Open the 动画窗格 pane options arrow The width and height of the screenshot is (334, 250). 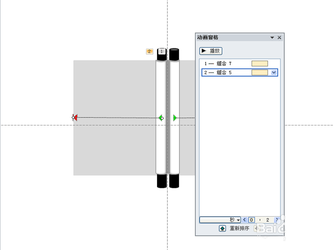272,37
